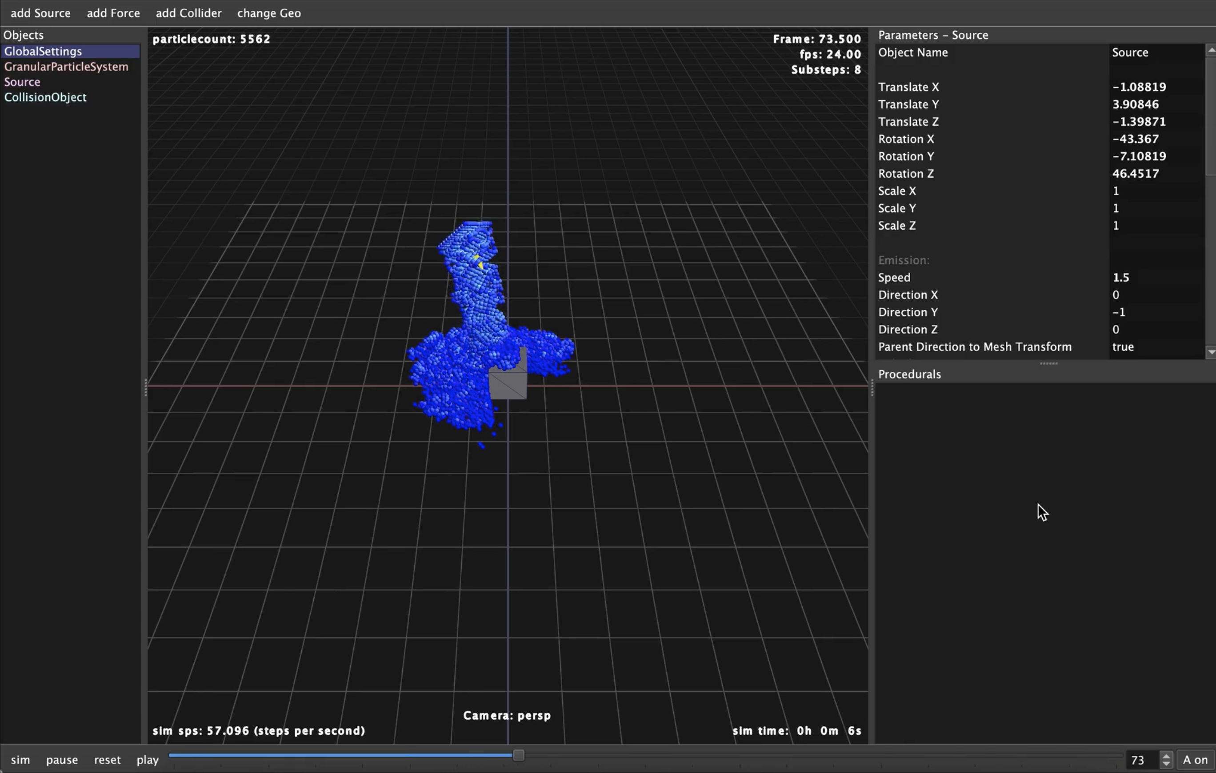Click the reset button to restart simulation
The width and height of the screenshot is (1216, 773).
pos(106,759)
